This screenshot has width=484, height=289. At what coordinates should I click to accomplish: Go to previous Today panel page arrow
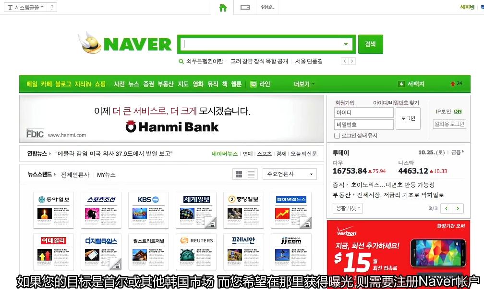(447, 208)
